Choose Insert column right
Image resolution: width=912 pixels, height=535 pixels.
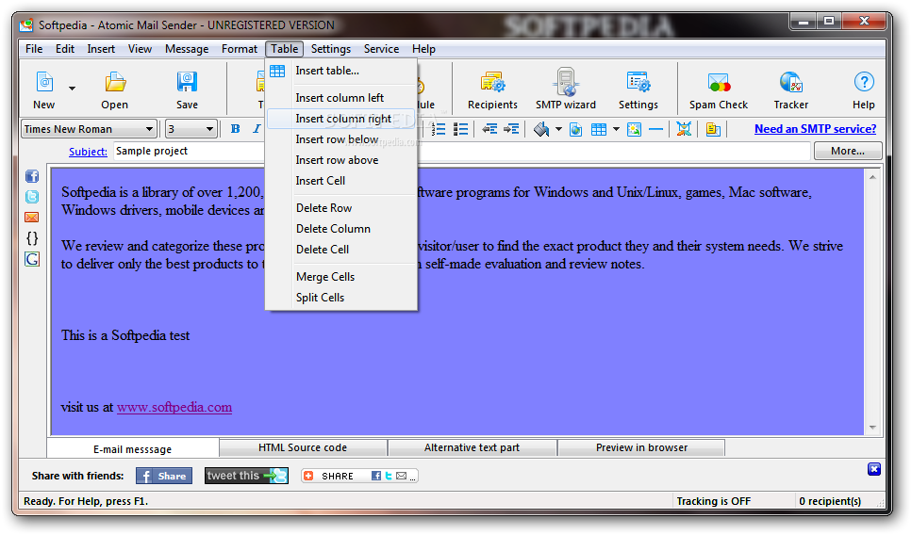(341, 119)
